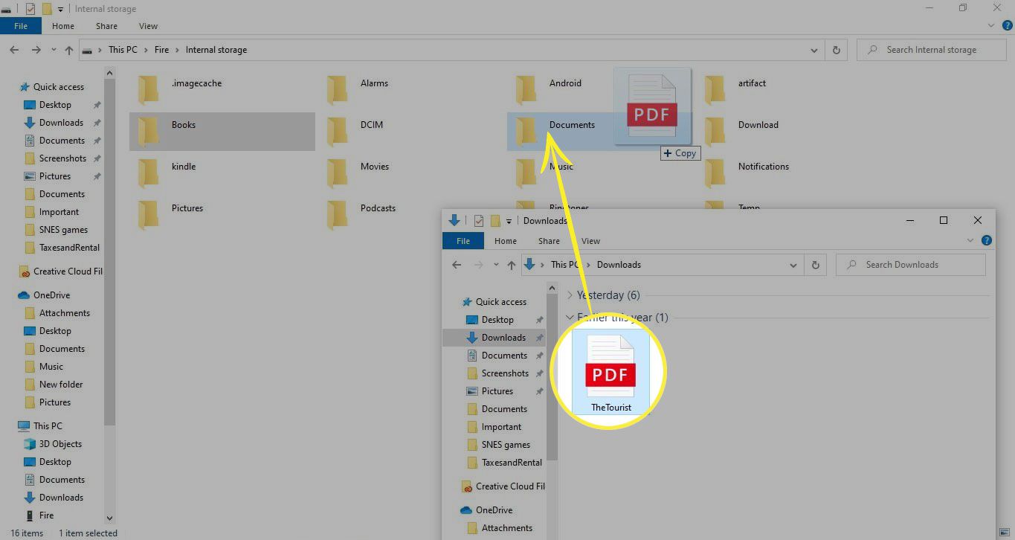Open recent locations dropdown in Internal storage window
Viewport: 1015px width, 540px height.
click(x=53, y=50)
